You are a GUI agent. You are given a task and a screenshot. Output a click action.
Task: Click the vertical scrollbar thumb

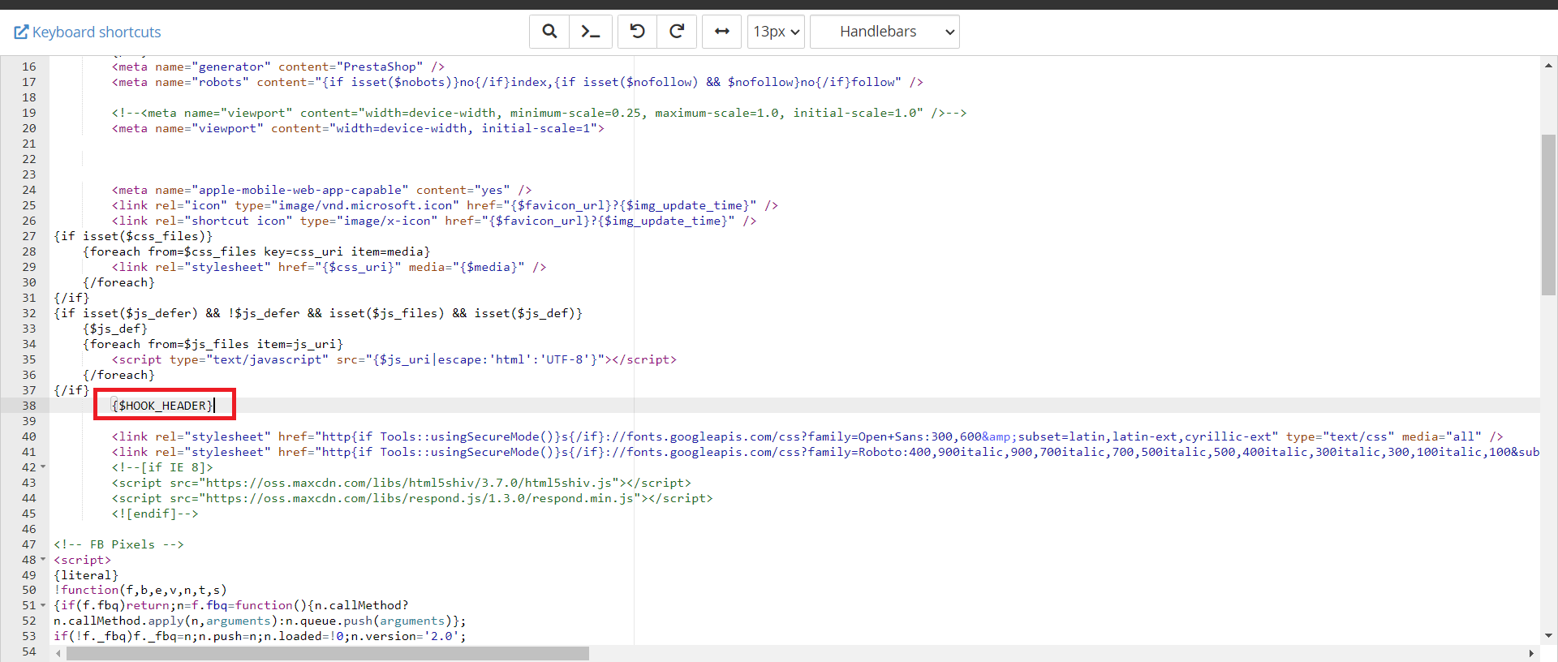coord(1548,215)
